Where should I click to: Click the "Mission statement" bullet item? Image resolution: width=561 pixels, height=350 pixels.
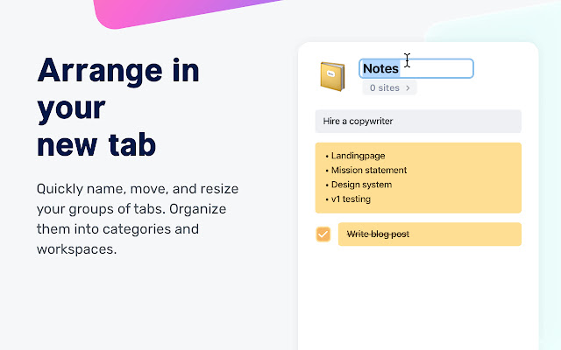[368, 170]
